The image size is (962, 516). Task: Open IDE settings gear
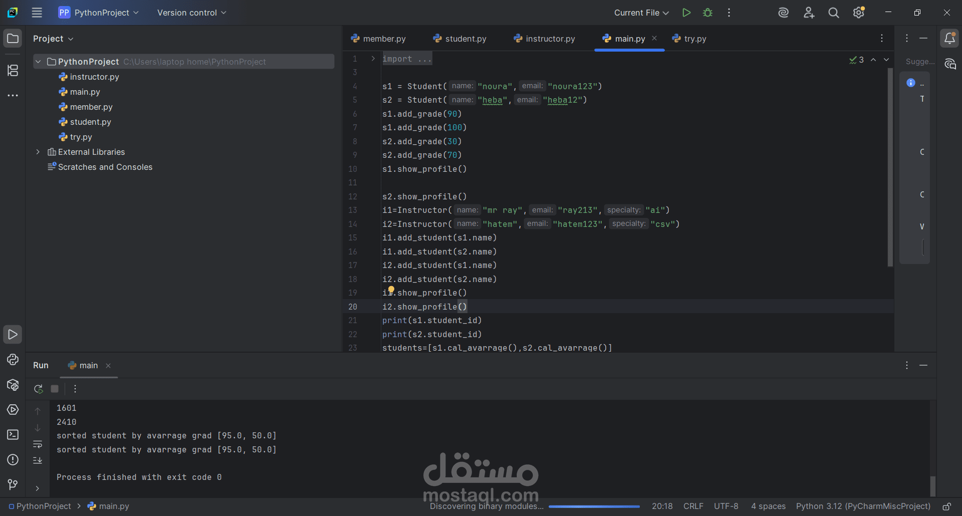tap(859, 13)
